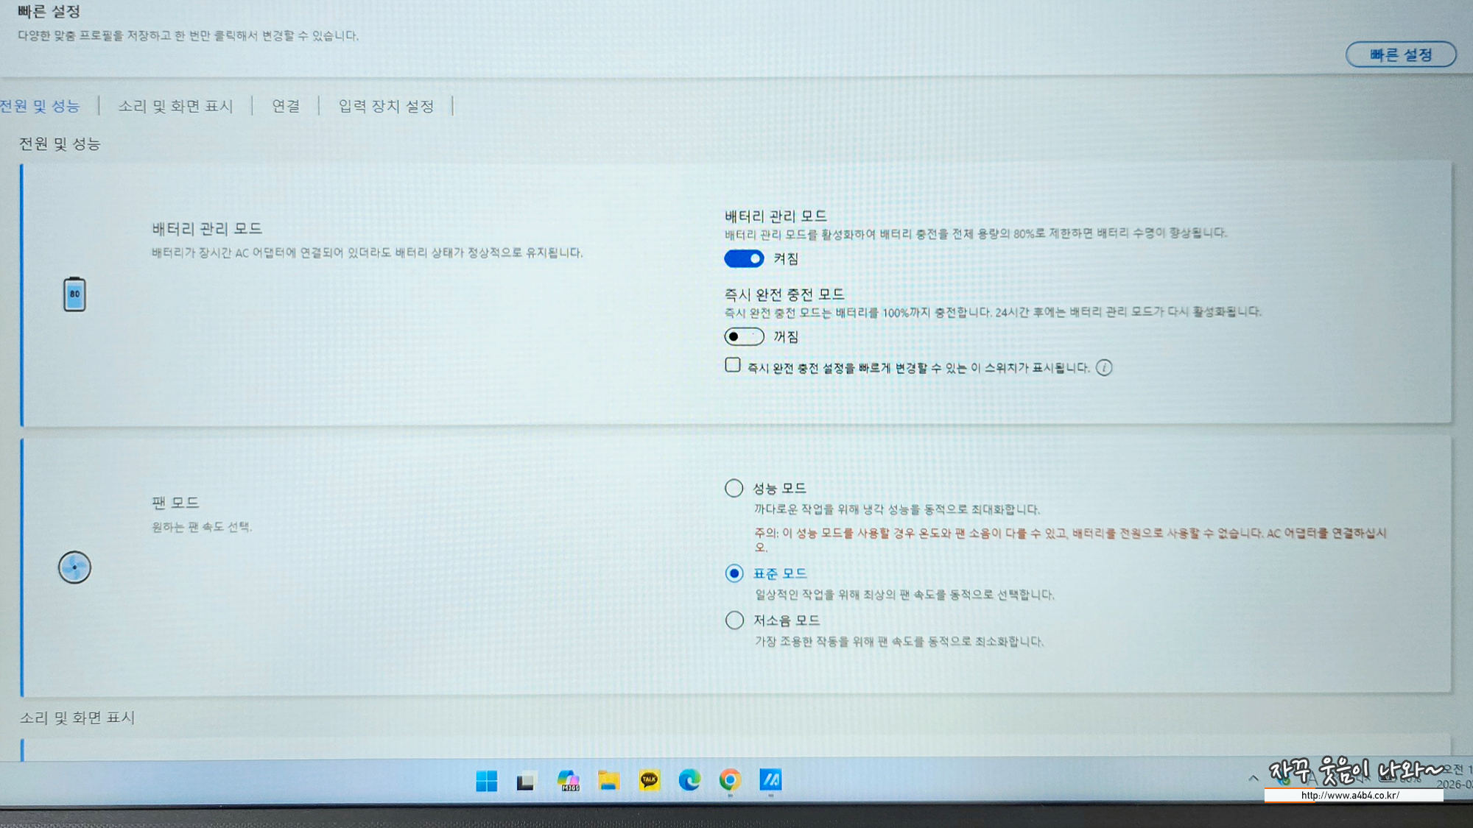Switch to 소리 및 화면 표시 tab
This screenshot has height=828, width=1473.
(x=175, y=106)
